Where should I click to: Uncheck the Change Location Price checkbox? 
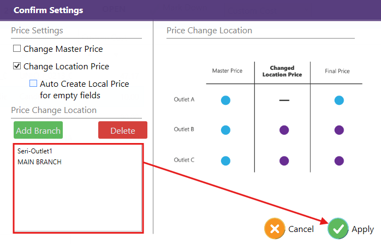pyautogui.click(x=17, y=66)
